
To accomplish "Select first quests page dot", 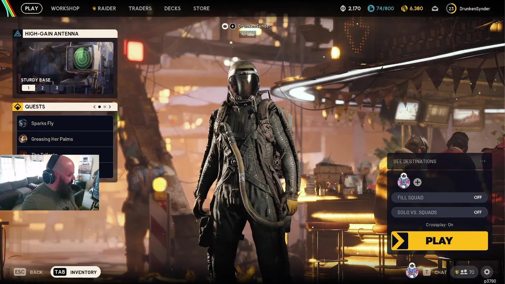I will coord(99,106).
